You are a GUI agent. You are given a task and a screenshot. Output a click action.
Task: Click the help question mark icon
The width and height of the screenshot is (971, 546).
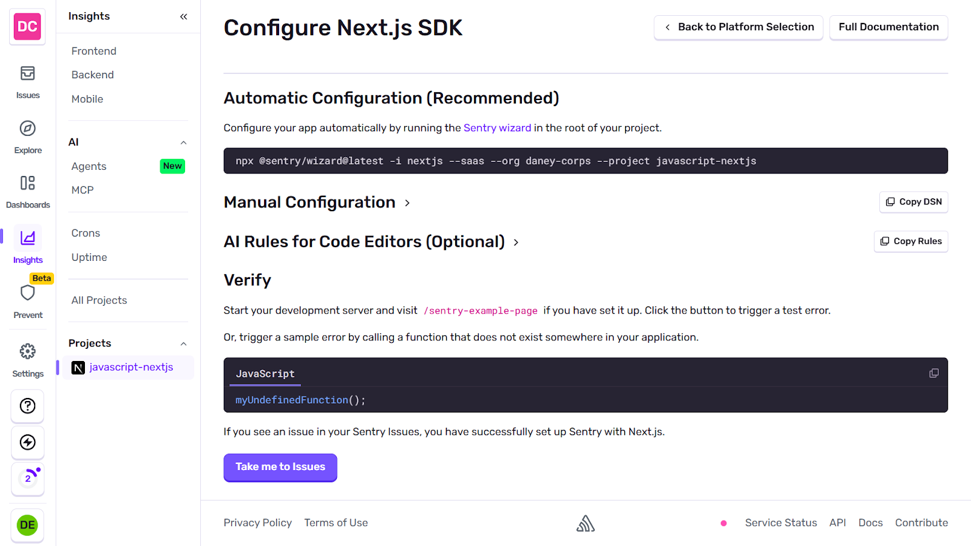[27, 406]
